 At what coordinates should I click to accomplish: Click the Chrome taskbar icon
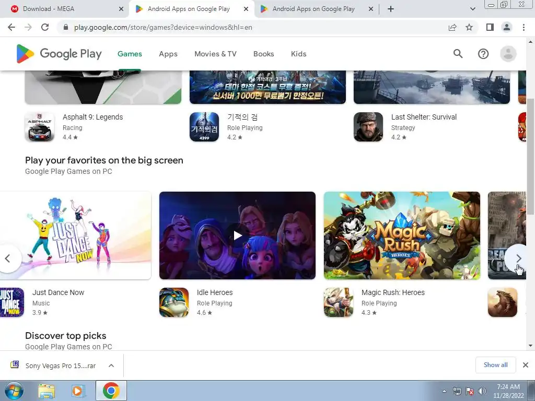tap(111, 391)
